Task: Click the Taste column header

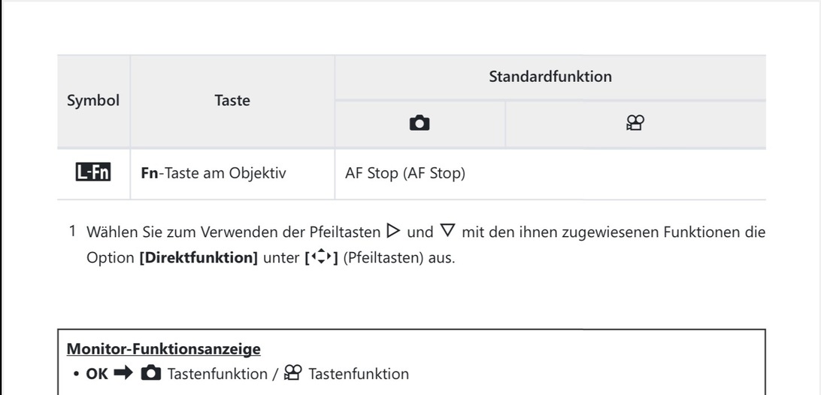Action: pos(232,100)
